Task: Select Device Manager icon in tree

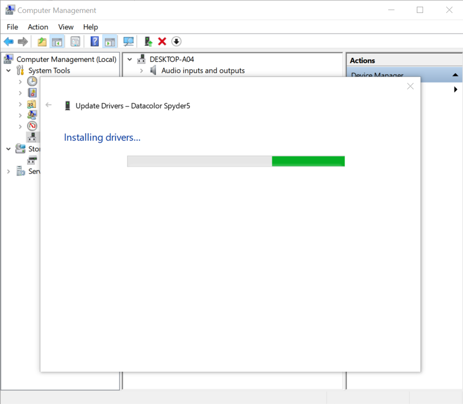Action: click(32, 137)
